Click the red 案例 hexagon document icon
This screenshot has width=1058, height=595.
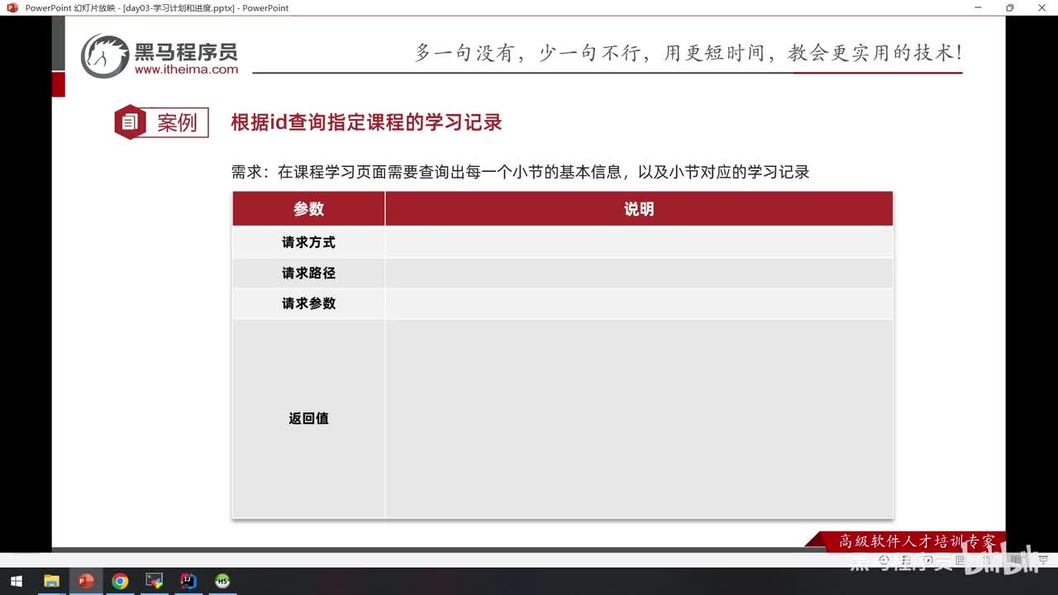click(130, 122)
